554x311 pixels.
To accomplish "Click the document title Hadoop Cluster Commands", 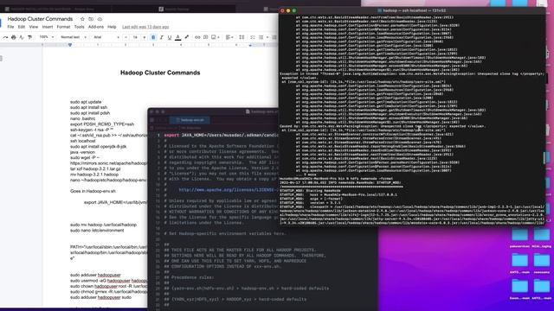I will pyautogui.click(x=40, y=19).
